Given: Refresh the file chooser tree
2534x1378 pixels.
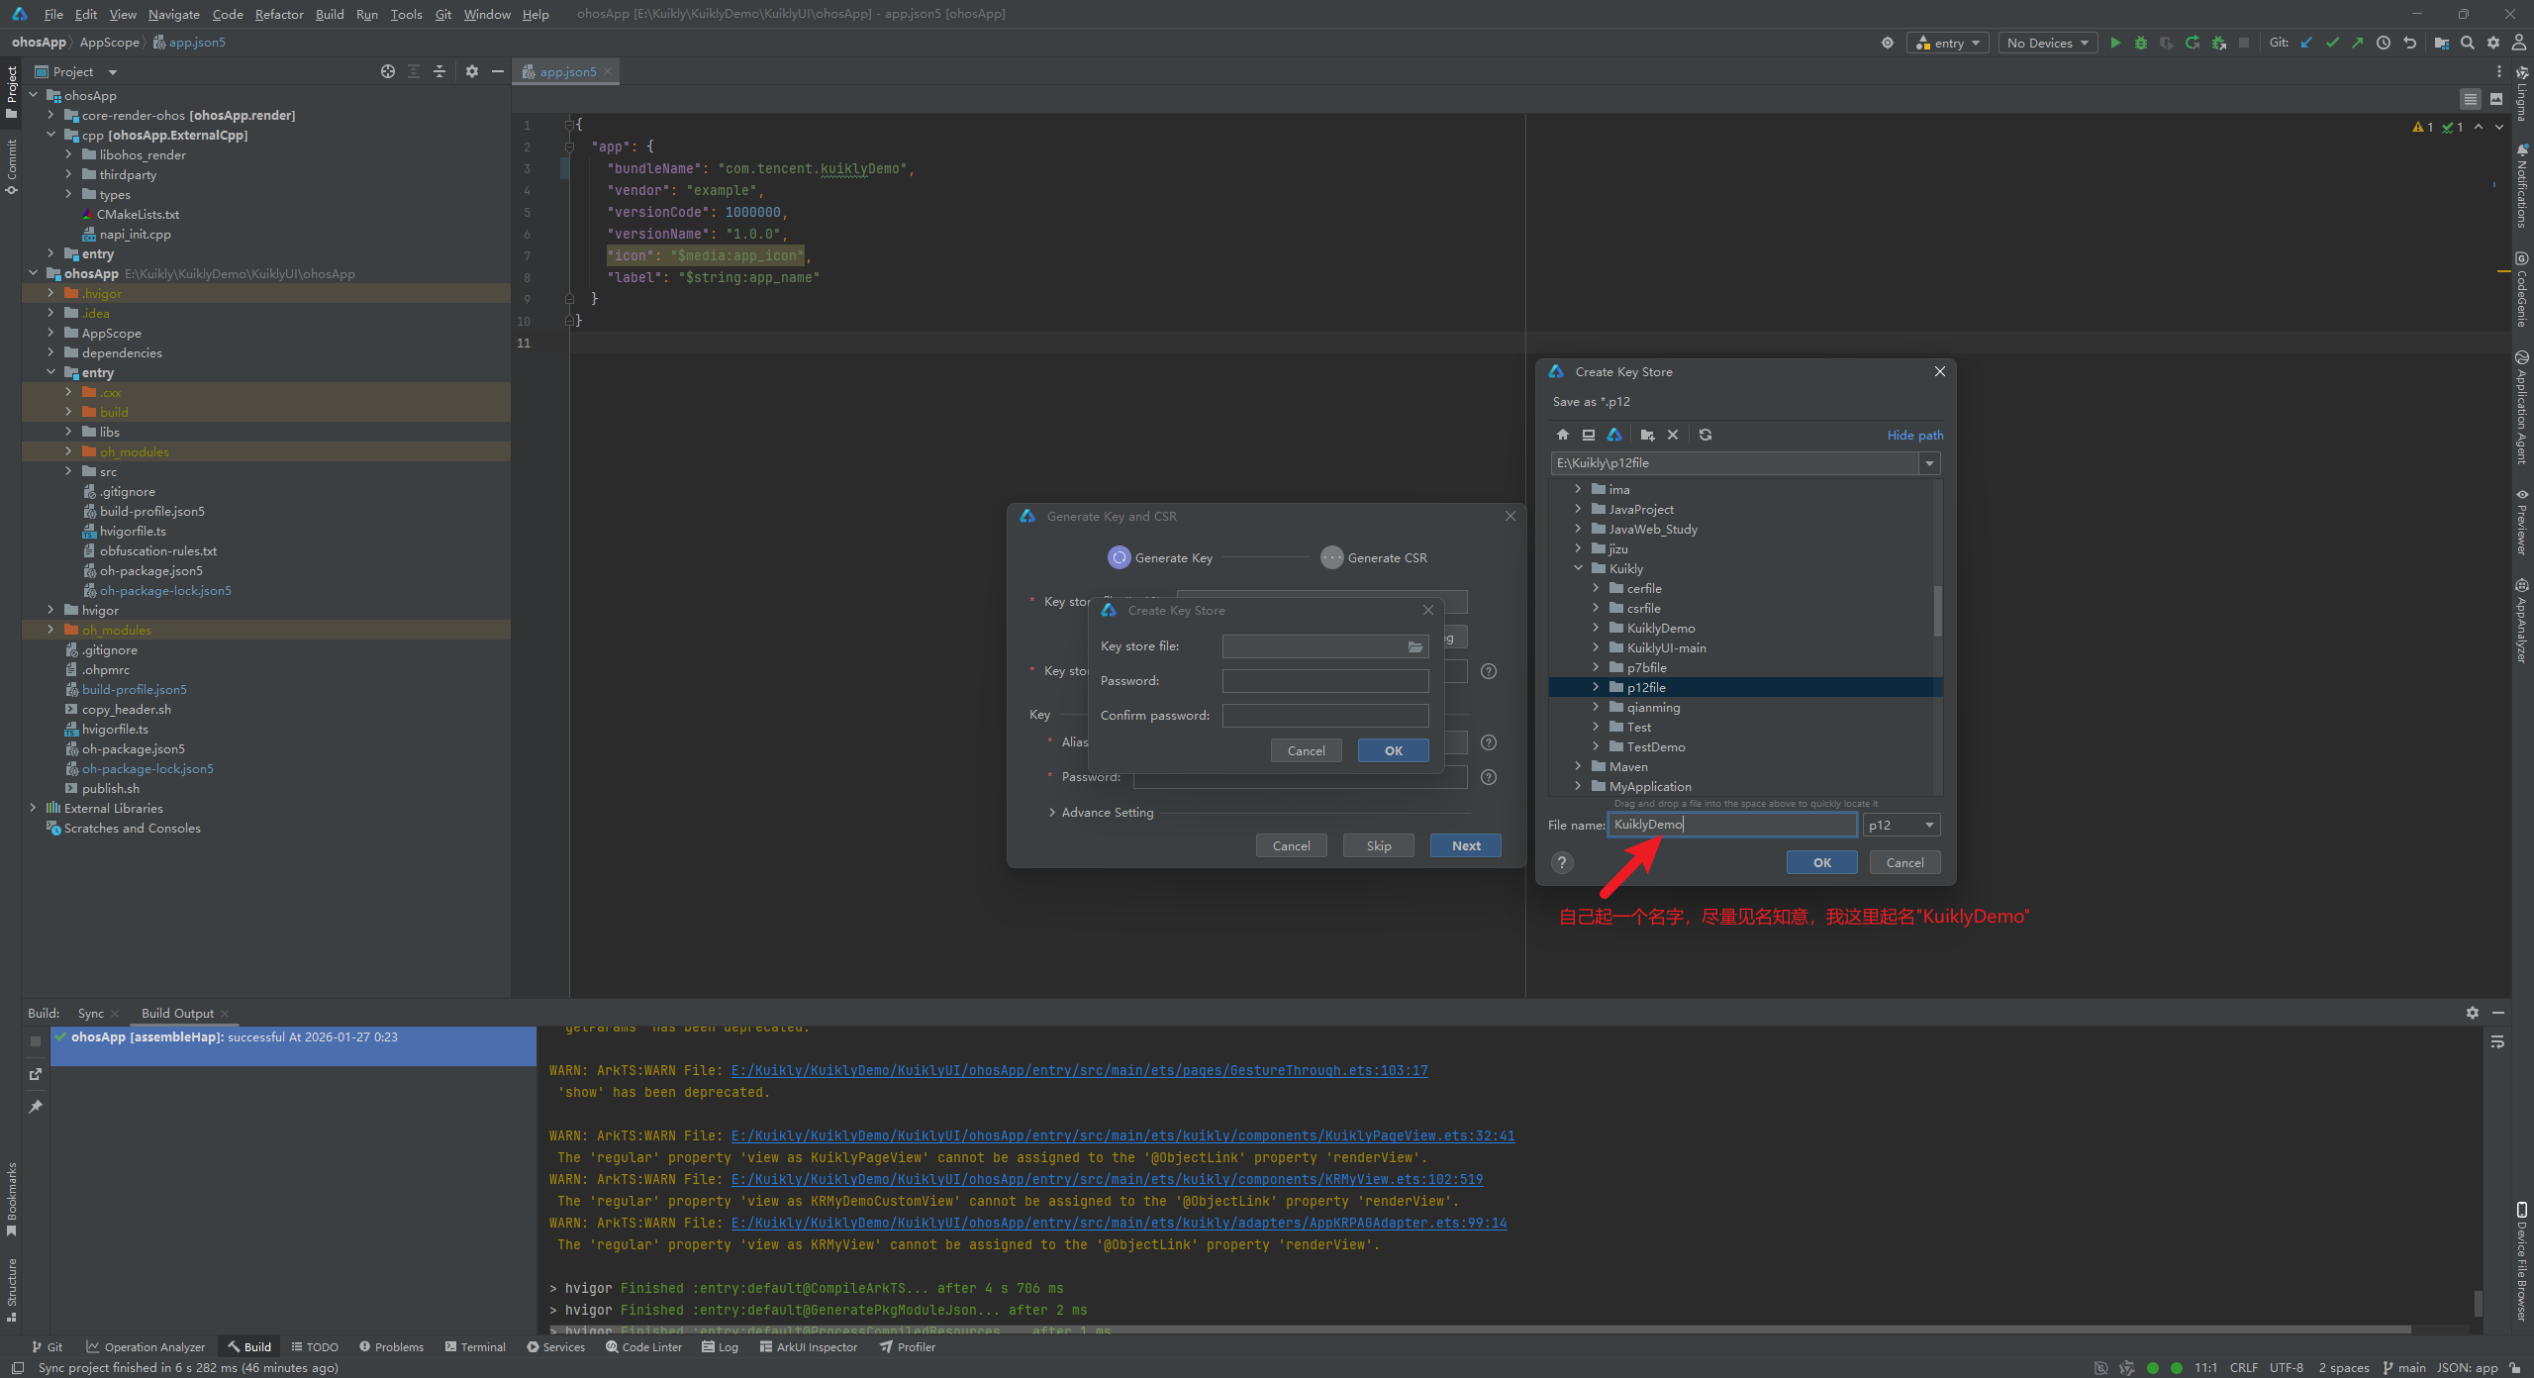Looking at the screenshot, I should (x=1706, y=435).
